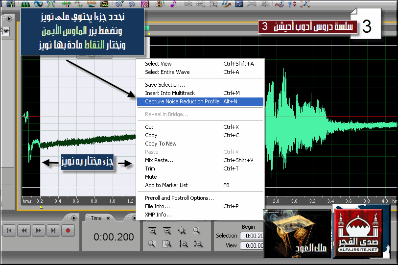Click the green and red arrows waveform icon
The height and width of the screenshot is (265, 398).
[x=66, y=4]
